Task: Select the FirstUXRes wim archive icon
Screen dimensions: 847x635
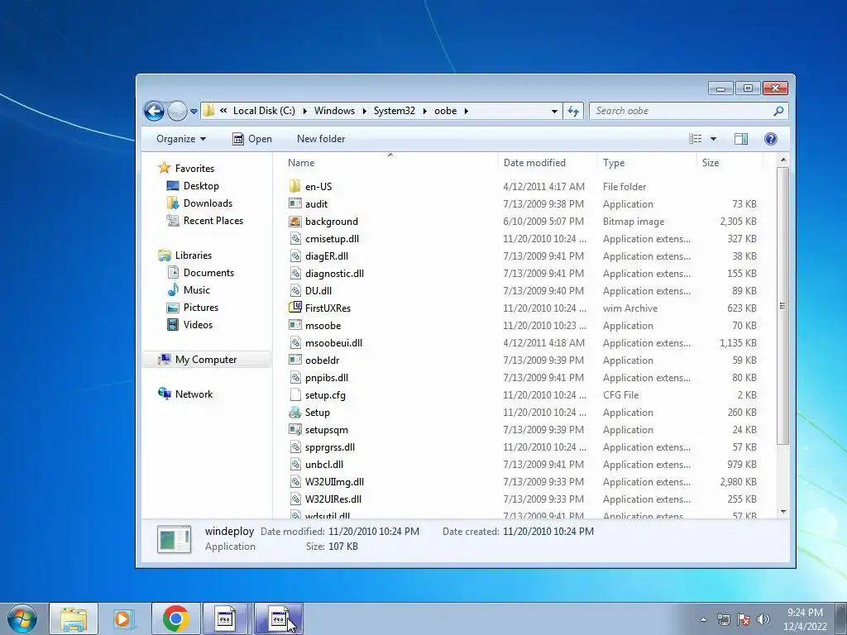Action: pos(295,308)
